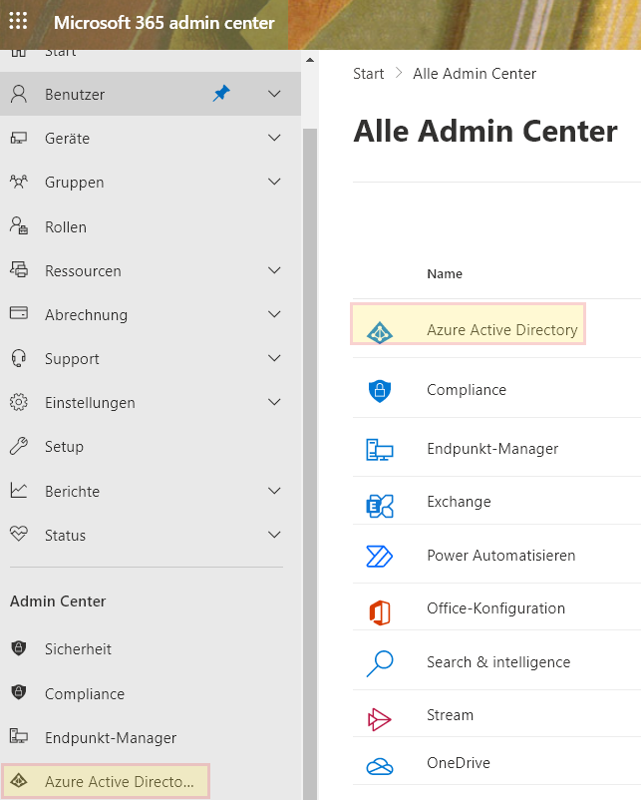The image size is (641, 800).
Task: Expand the Support menu chevron
Action: 274,358
